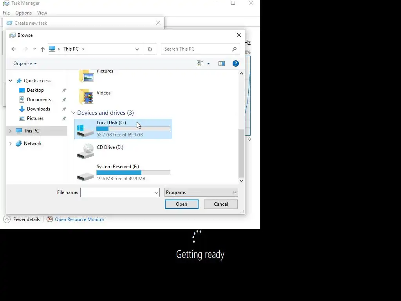Close the Create new task dialog
401x301 pixels.
[158, 23]
